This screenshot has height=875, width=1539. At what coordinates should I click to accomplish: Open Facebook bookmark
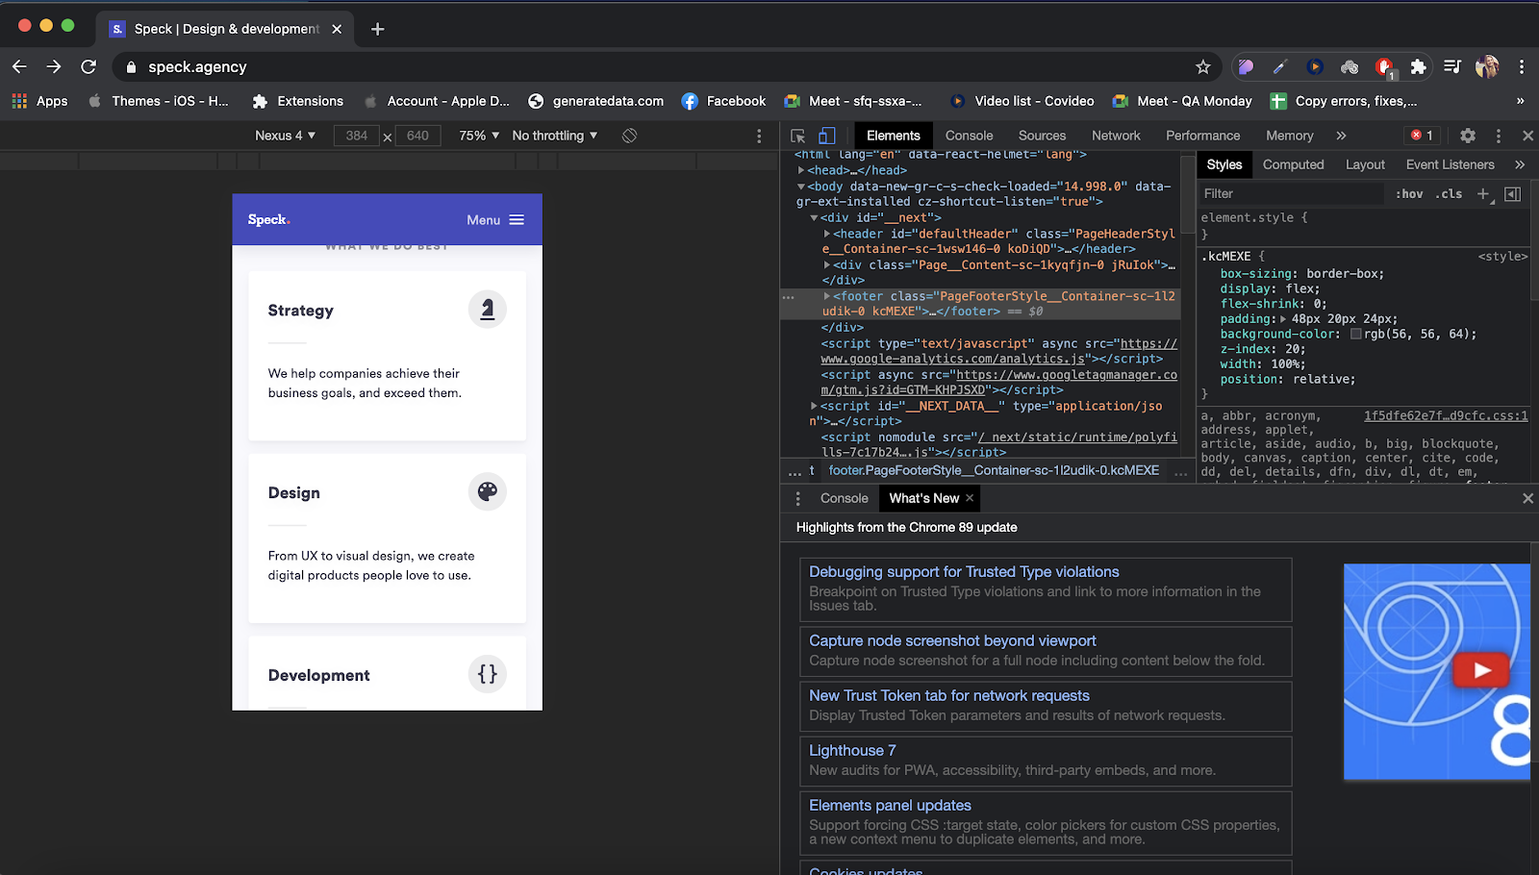(x=723, y=101)
